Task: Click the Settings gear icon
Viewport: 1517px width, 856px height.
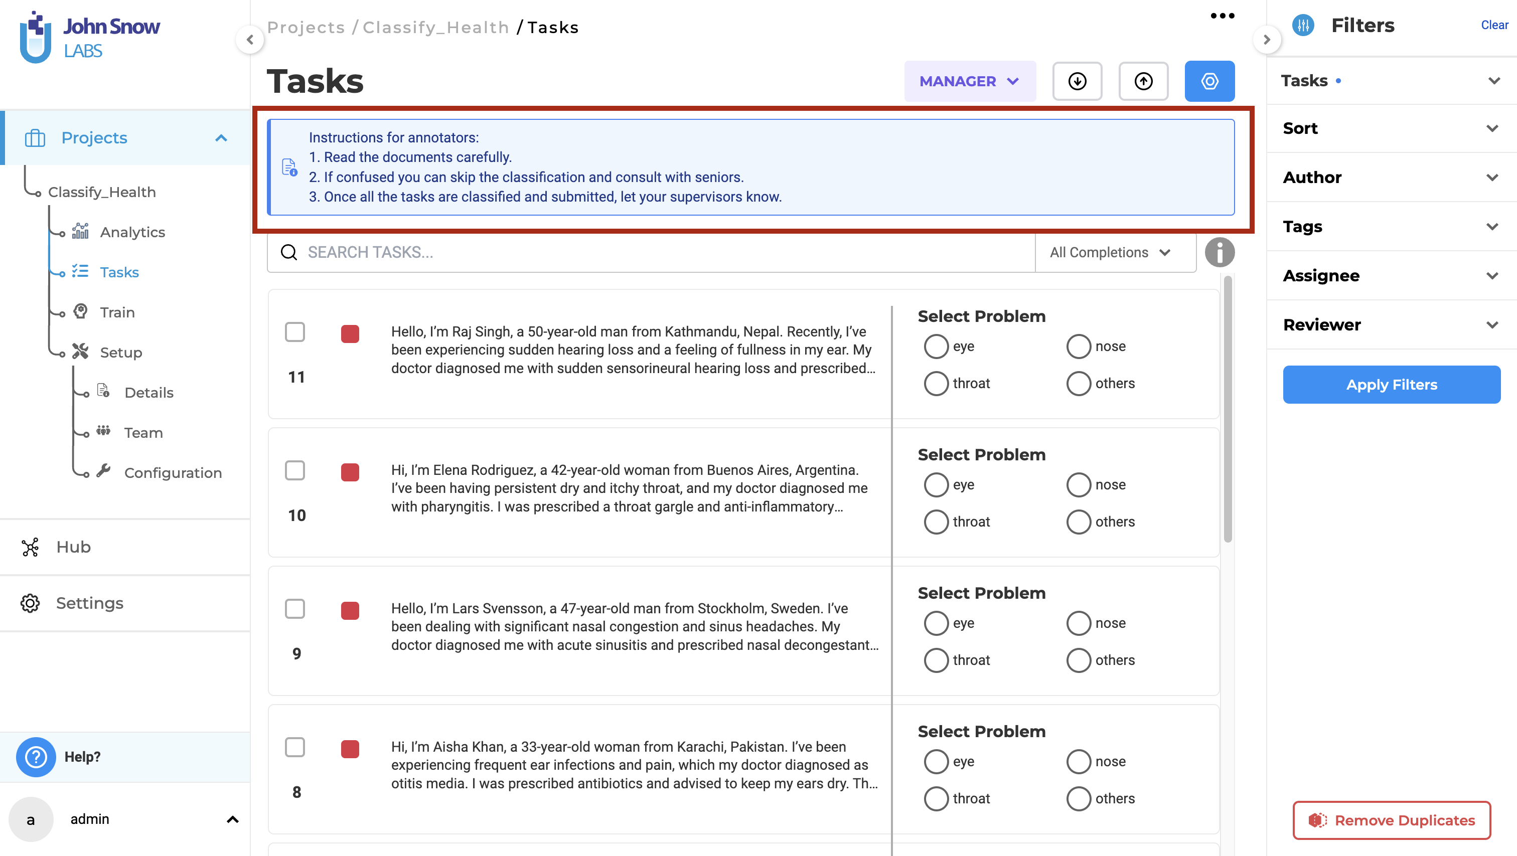Action: 30,603
